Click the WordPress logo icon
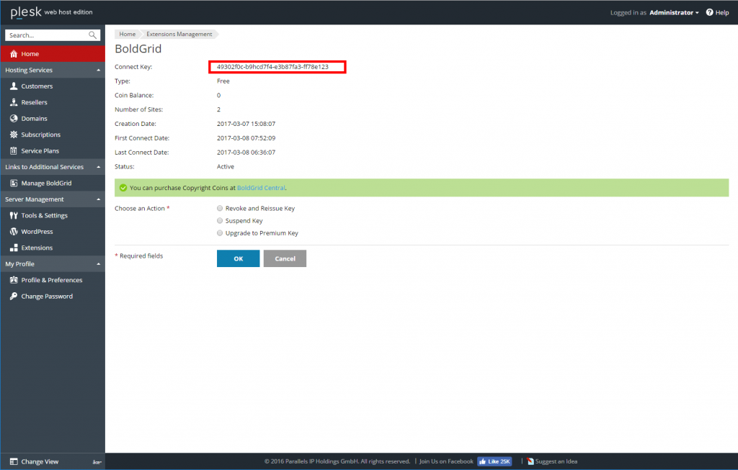The image size is (738, 470). 14,232
